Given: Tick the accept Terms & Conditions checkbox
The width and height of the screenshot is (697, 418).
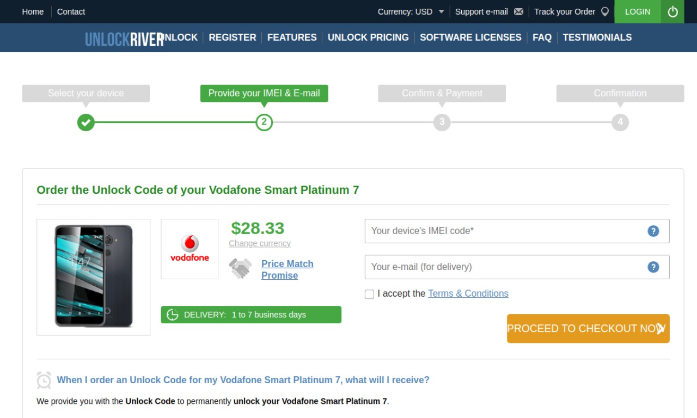Looking at the screenshot, I should [x=369, y=294].
